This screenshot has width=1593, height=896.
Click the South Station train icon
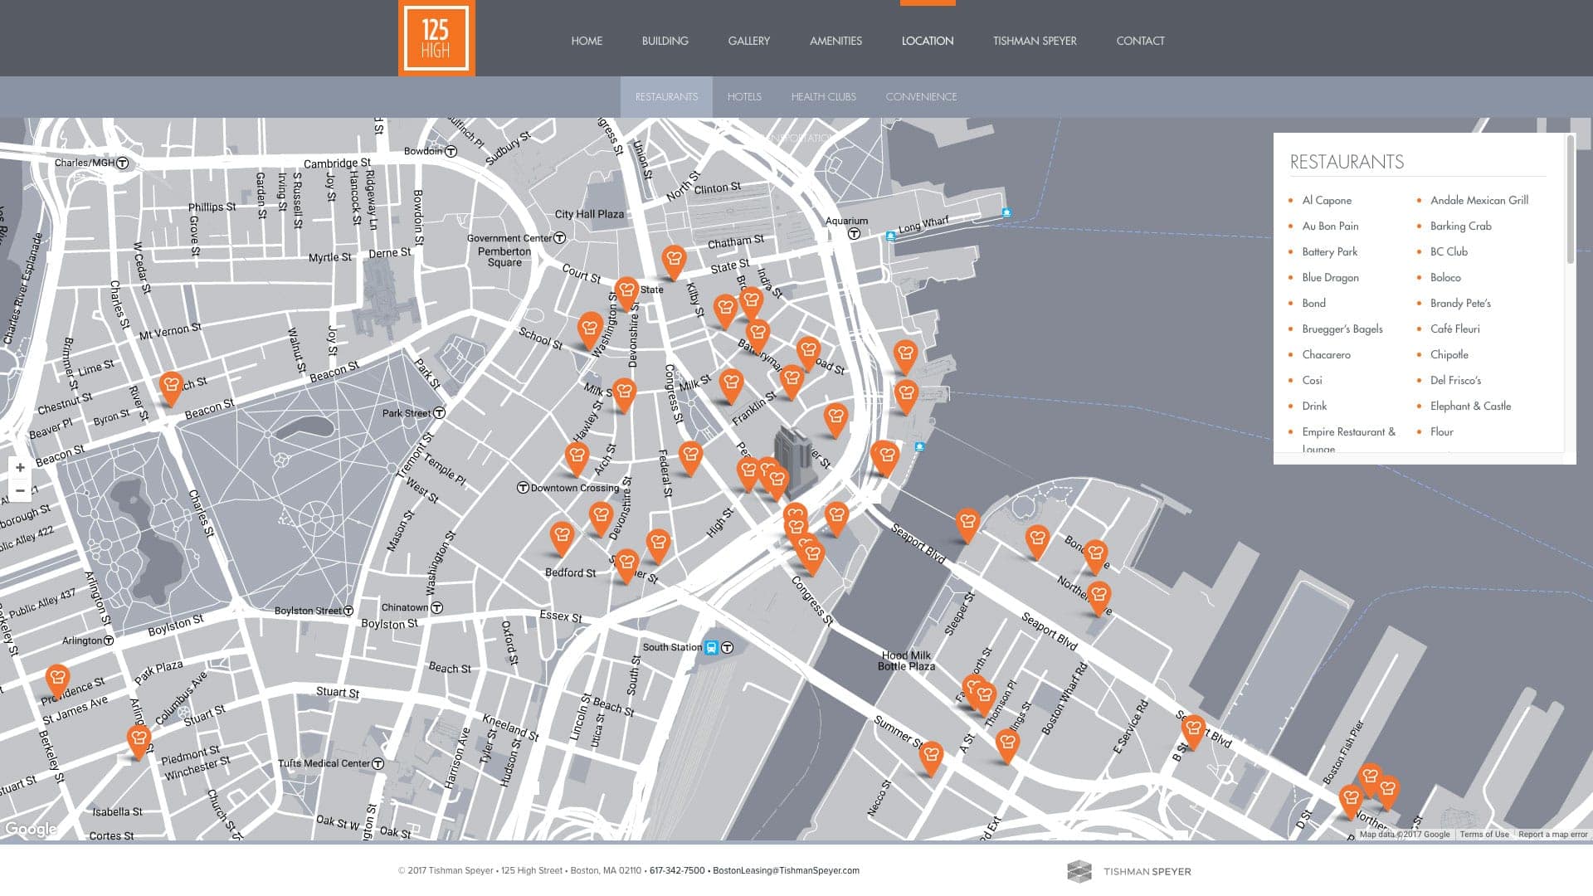pyautogui.click(x=711, y=647)
